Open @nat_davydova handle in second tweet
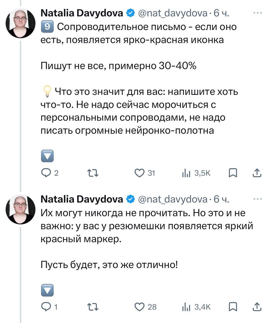This screenshot has height=323, width=269. (x=173, y=199)
